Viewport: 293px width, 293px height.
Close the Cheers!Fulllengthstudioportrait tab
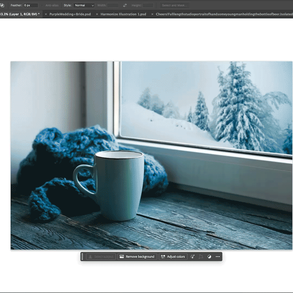click(152, 14)
